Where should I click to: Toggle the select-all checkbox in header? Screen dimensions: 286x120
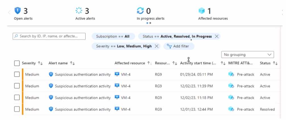pos(17,63)
